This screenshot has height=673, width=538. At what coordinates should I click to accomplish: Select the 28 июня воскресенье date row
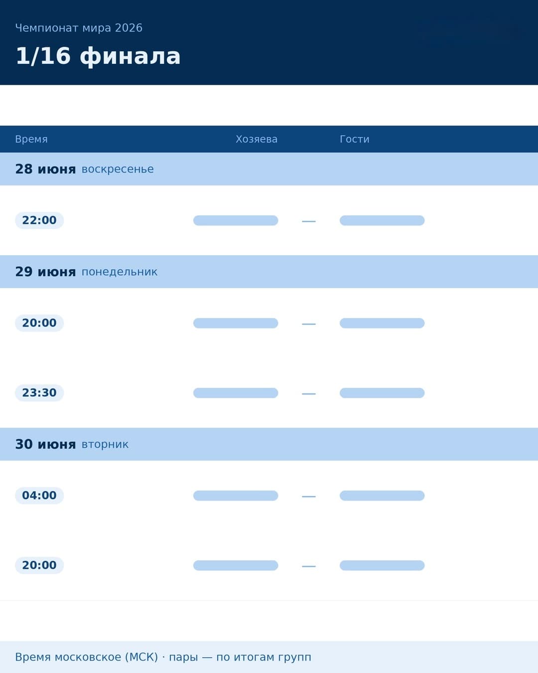coord(269,169)
